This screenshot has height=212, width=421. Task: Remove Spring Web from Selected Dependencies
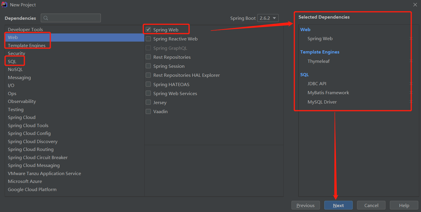point(411,39)
